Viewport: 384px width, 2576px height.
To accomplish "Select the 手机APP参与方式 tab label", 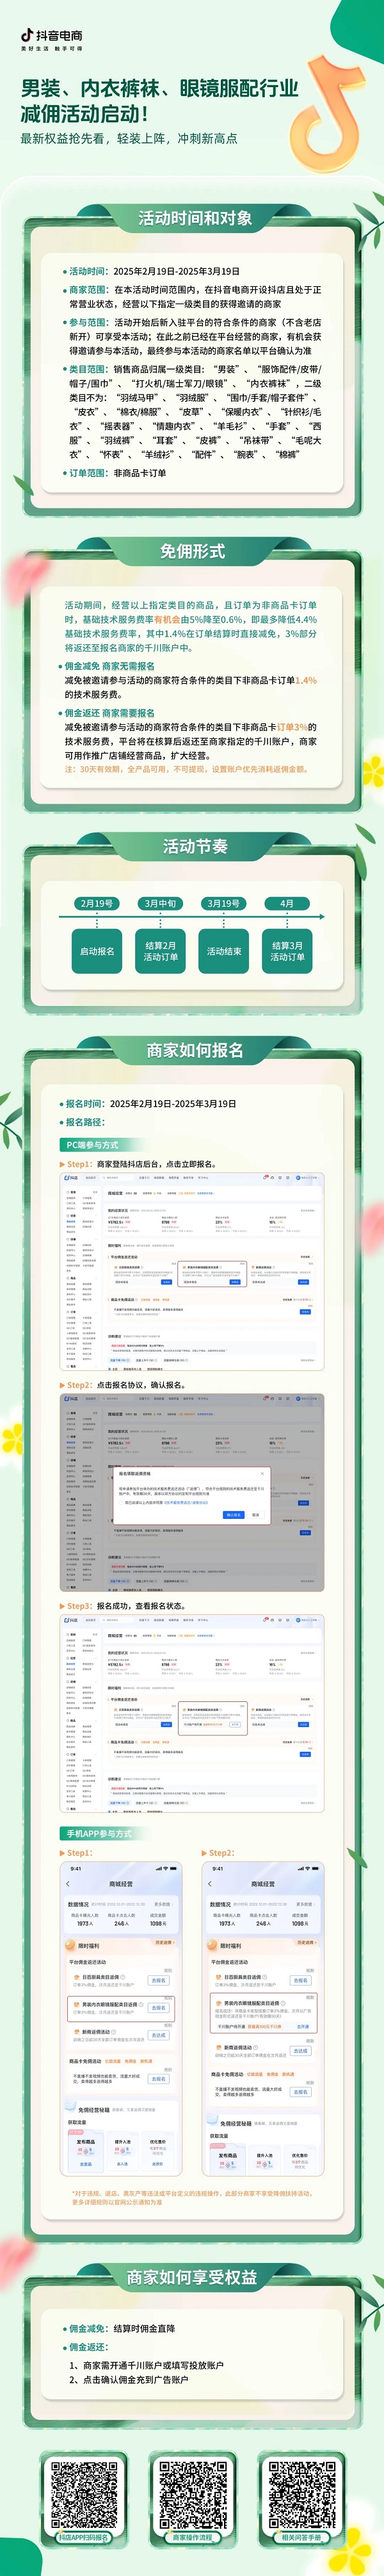I will (99, 1833).
